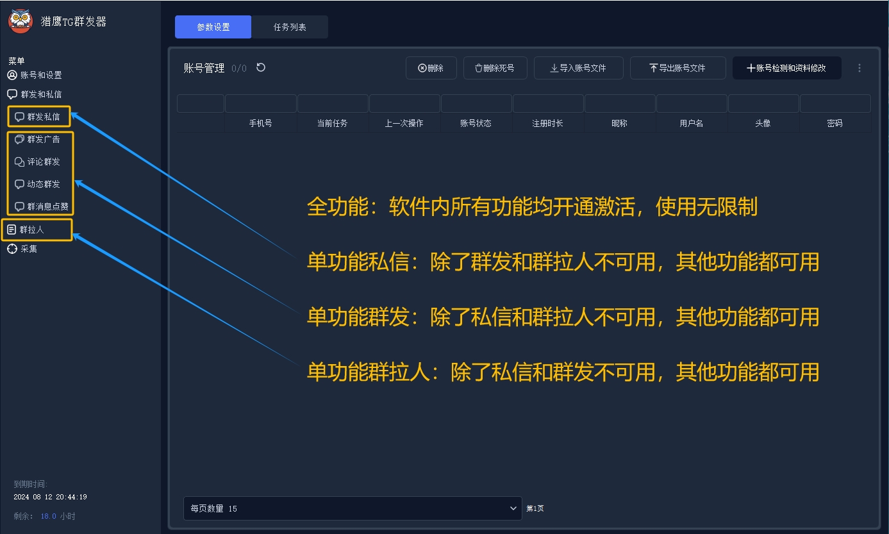Viewport: 889px width, 534px height.
Task: Open the three-dot more options menu
Action: (x=860, y=68)
